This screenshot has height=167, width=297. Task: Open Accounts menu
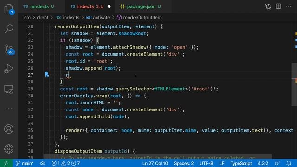(9, 129)
